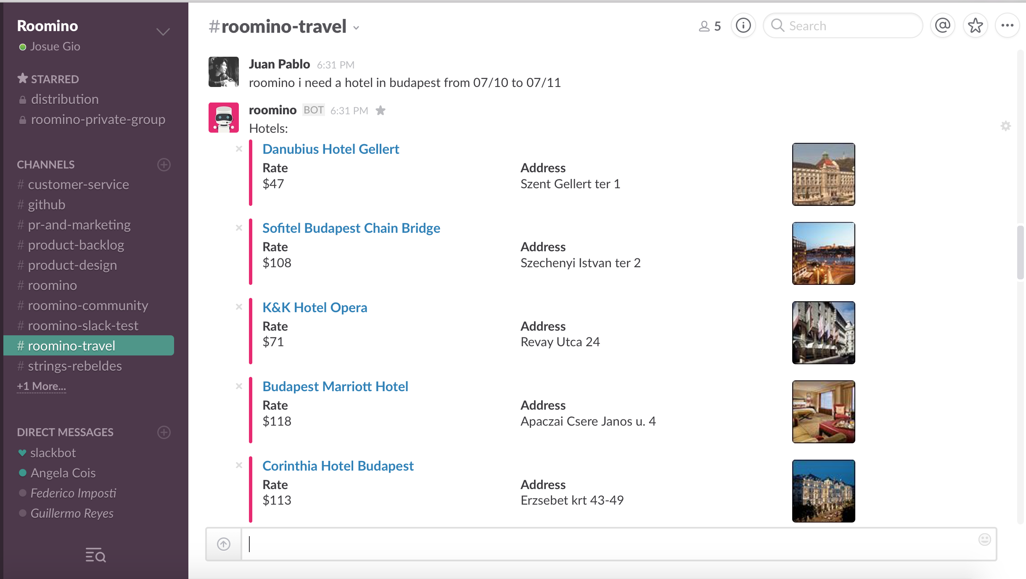This screenshot has width=1026, height=579.
Task: Star the roomino bot message
Action: [x=381, y=111]
